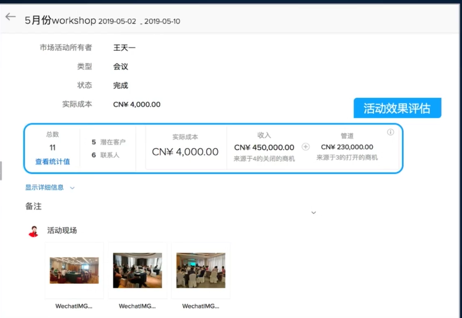Open the third event photo thumbnail

[x=201, y=270]
